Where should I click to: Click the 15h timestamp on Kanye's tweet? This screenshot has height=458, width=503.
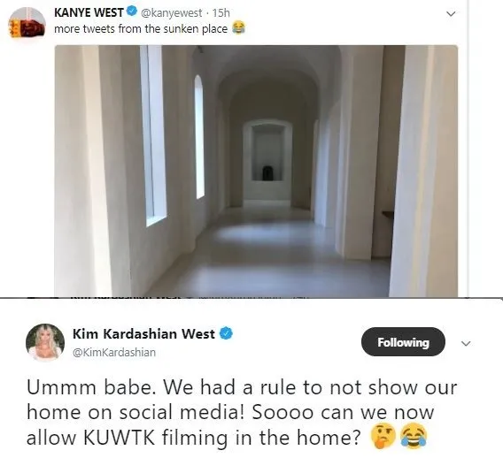pos(221,12)
